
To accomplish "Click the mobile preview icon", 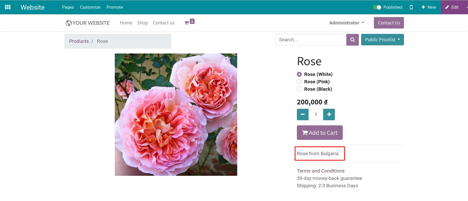I will click(x=411, y=7).
